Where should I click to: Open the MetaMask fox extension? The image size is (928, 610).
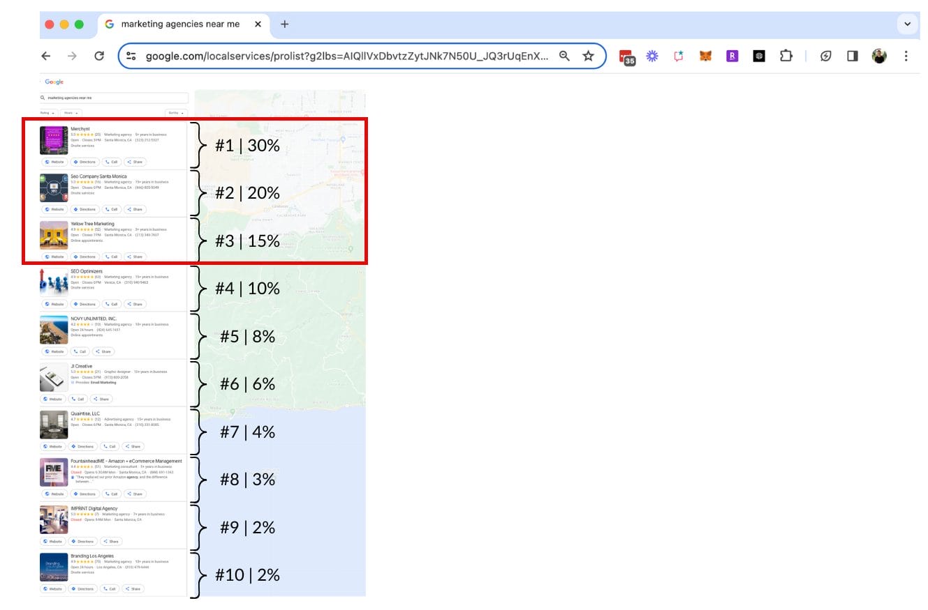pyautogui.click(x=705, y=56)
